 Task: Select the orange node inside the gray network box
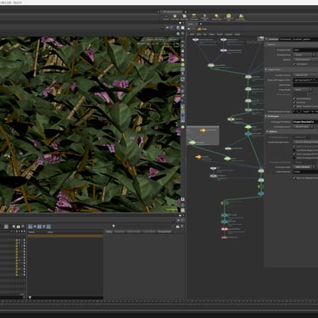point(203,131)
